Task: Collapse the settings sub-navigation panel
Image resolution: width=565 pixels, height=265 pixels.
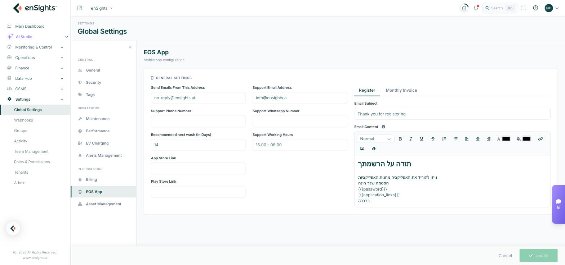Action: pyautogui.click(x=130, y=47)
